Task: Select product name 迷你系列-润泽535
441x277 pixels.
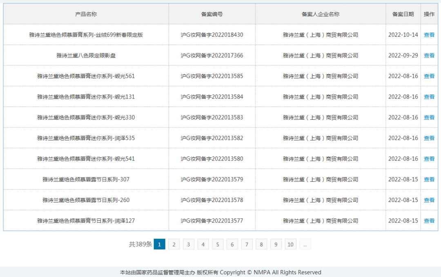Action: [x=86, y=138]
